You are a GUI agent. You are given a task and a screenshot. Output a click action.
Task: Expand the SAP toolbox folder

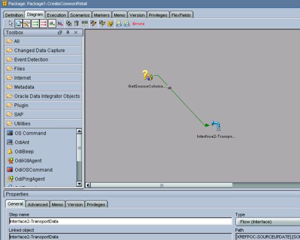pyautogui.click(x=43, y=114)
